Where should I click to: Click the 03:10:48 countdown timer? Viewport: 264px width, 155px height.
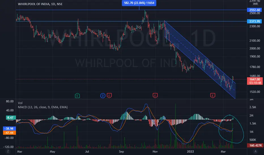point(255,83)
